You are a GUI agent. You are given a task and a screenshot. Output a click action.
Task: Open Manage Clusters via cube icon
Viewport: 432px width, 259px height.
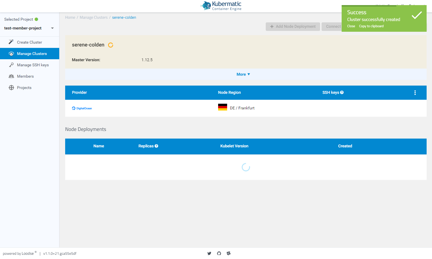[x=12, y=53]
